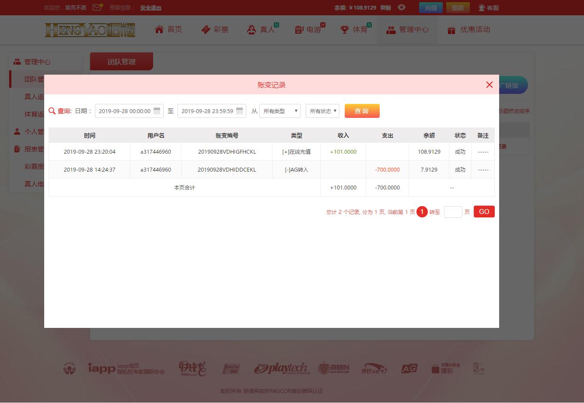Click the page number input before GO
The width and height of the screenshot is (584, 403).
453,211
